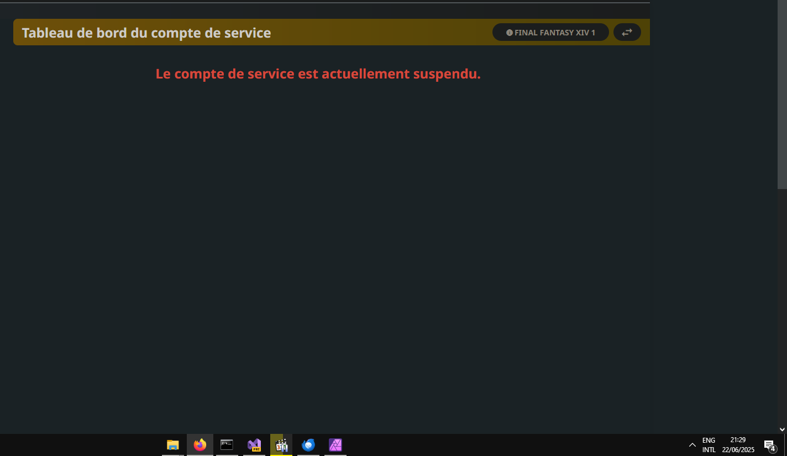
Task: Open Visual Studio Preview from taskbar
Action: click(x=254, y=445)
